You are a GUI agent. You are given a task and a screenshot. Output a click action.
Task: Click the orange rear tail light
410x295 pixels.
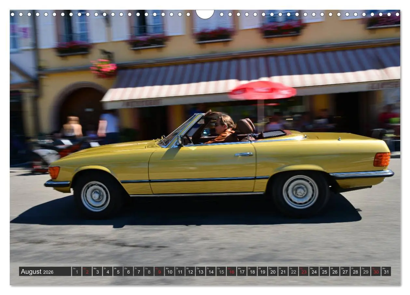click(382, 159)
